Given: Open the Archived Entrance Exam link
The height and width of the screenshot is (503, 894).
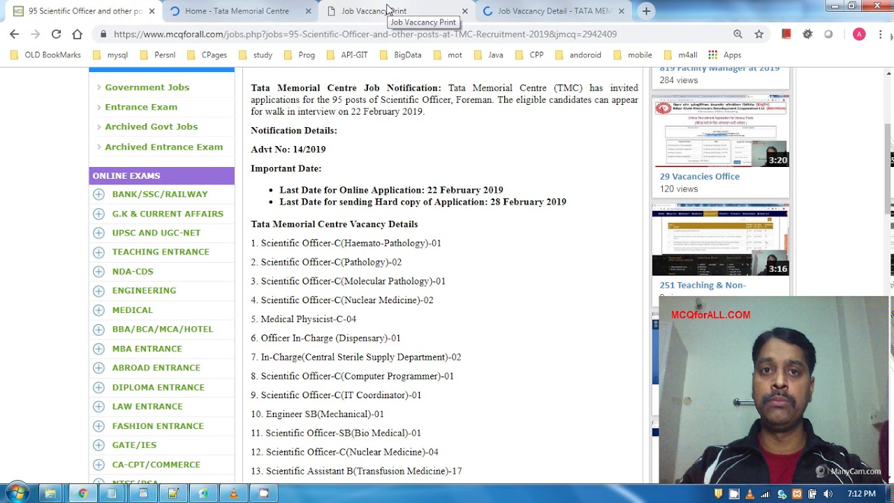Looking at the screenshot, I should tap(164, 147).
